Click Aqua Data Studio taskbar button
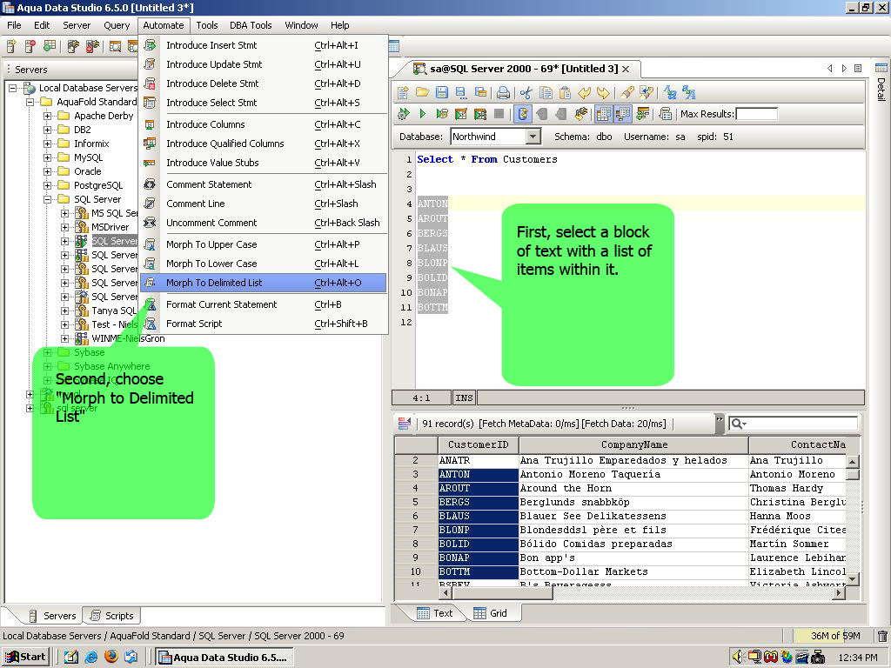 pyautogui.click(x=224, y=658)
